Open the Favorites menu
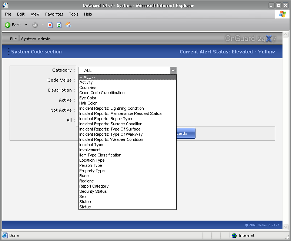This screenshot has height=241, width=291. [54, 14]
